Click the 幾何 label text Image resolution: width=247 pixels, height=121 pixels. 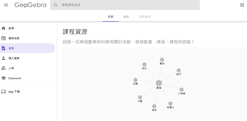(x=178, y=74)
